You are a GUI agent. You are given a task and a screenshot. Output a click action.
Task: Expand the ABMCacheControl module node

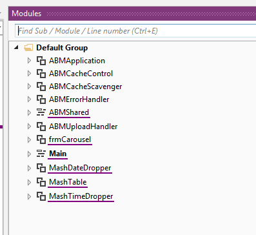(29, 74)
